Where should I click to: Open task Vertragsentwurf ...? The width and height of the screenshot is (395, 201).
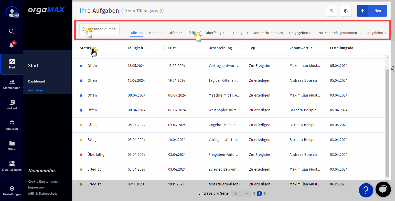pos(224,66)
